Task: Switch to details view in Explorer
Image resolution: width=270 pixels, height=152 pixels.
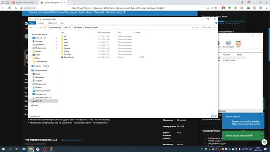Action: 213,116
